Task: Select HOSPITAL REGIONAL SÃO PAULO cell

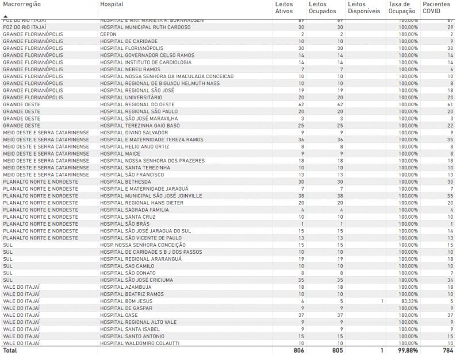Action: tap(139, 111)
